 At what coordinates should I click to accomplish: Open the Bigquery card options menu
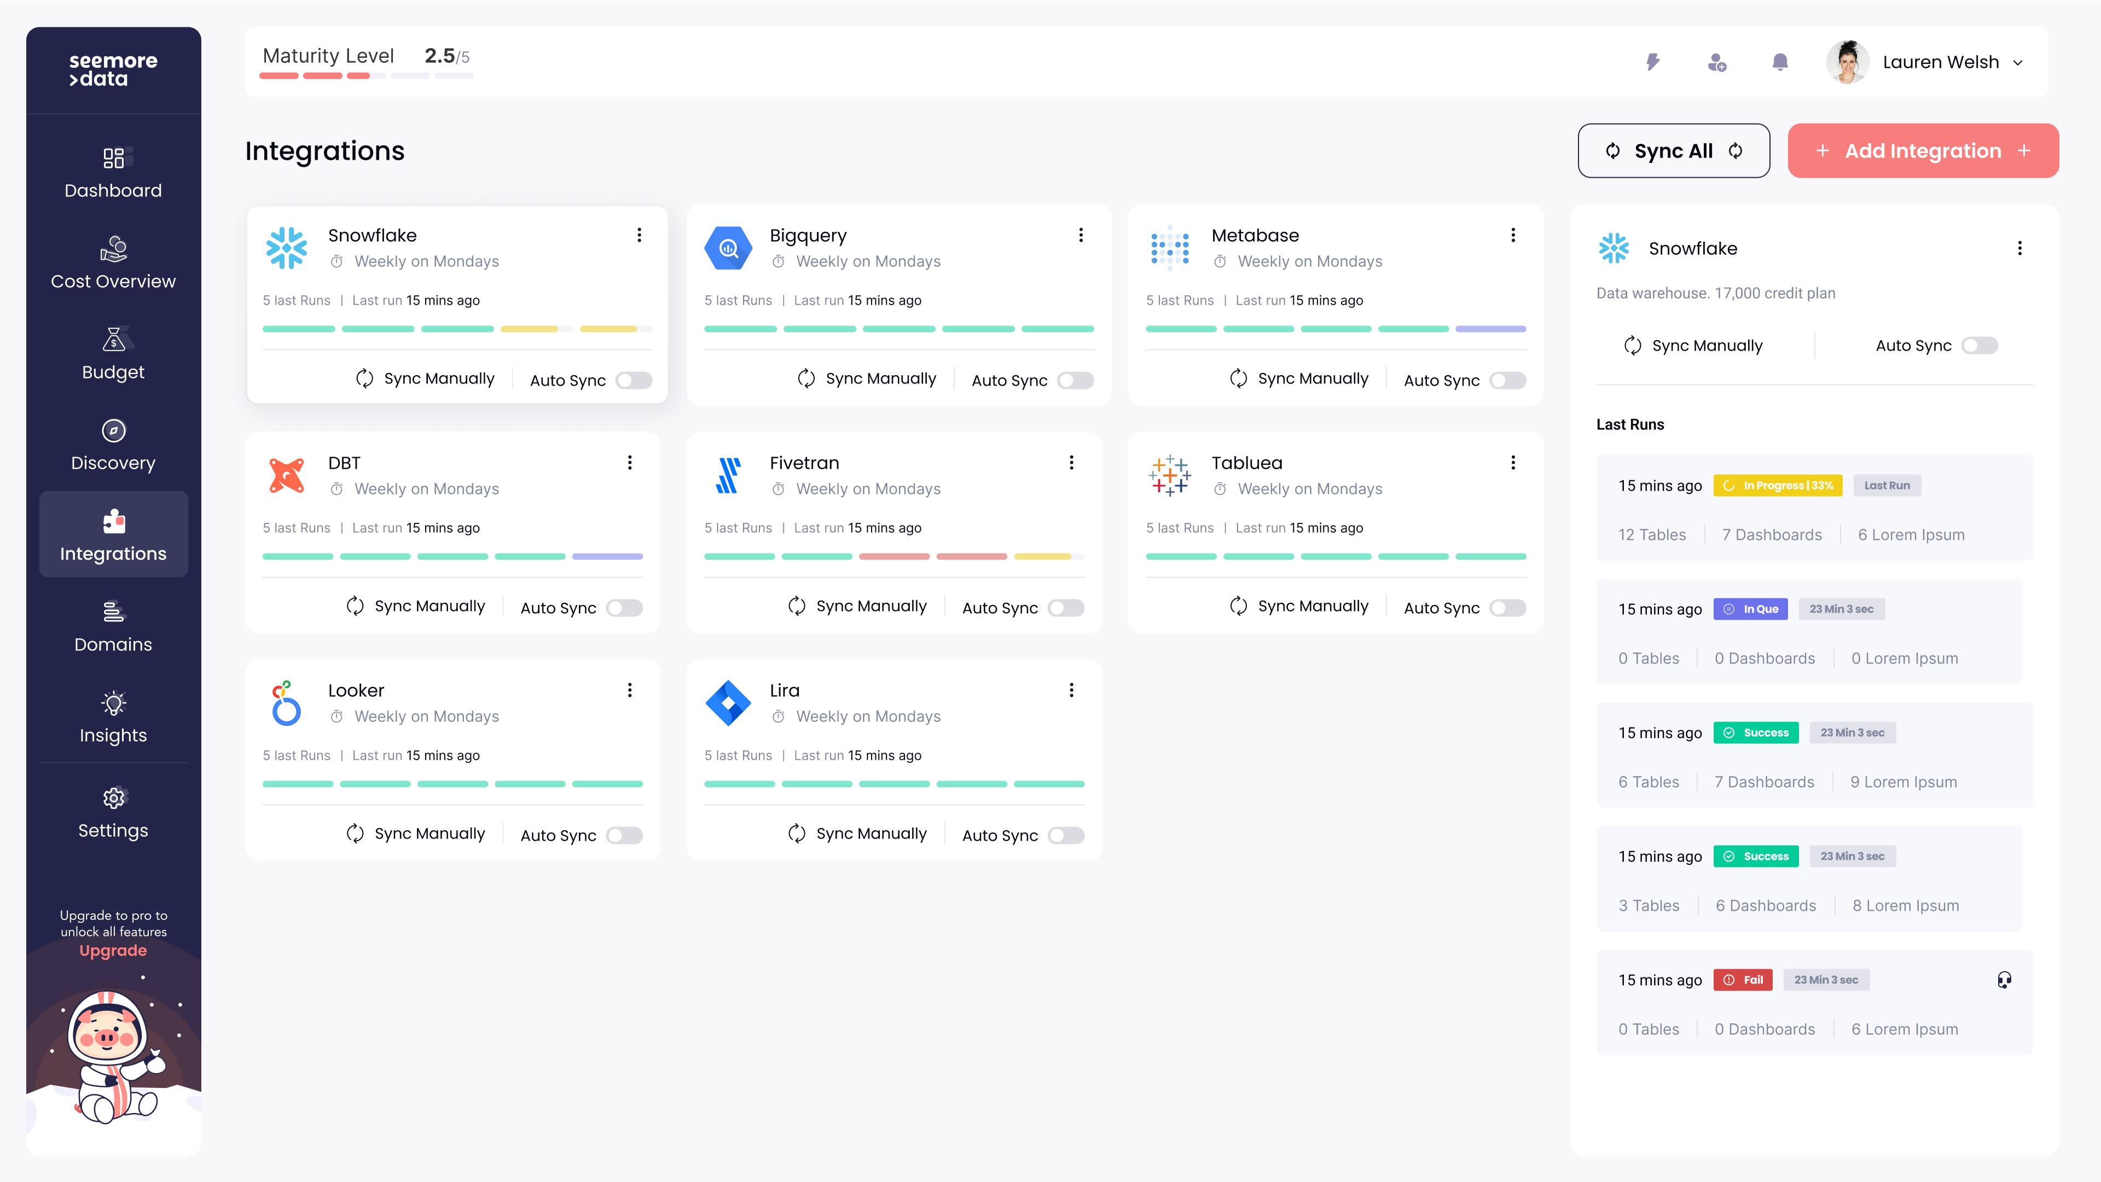click(x=1081, y=236)
